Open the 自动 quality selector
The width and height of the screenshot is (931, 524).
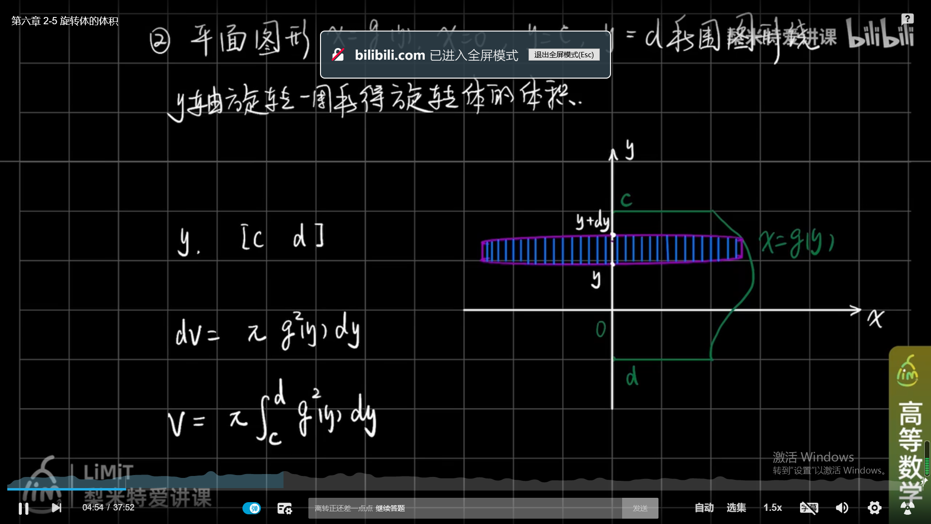(x=704, y=508)
